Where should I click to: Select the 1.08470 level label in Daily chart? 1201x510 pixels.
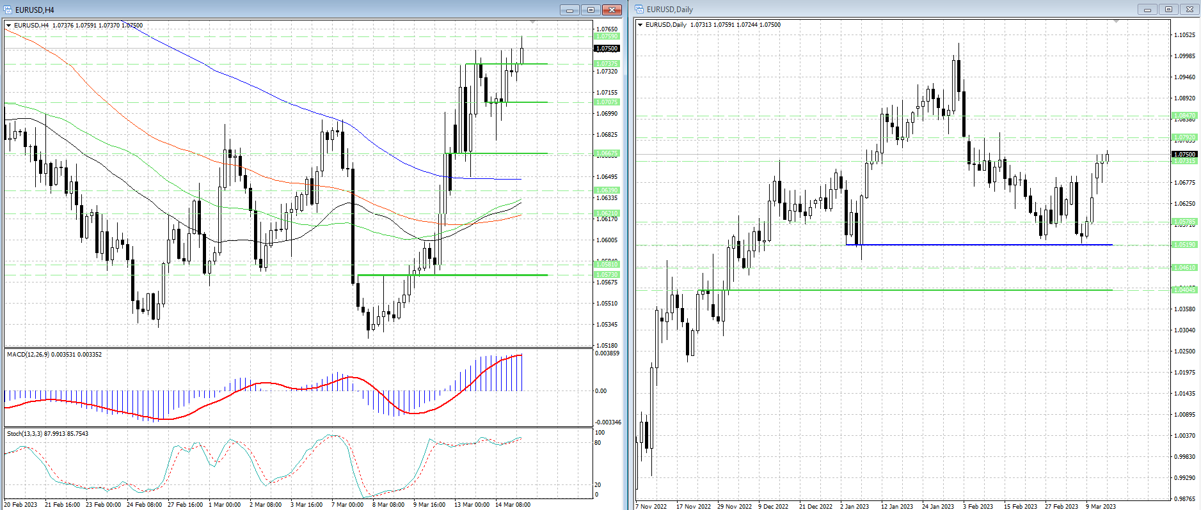click(x=1184, y=116)
